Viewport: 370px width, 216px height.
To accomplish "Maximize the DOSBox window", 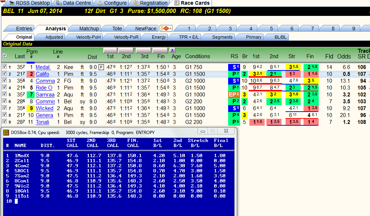I will pyautogui.click(x=212, y=131).
